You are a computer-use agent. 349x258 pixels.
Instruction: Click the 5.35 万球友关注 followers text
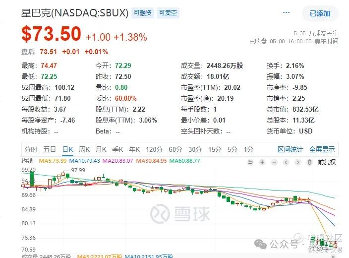pos(316,34)
